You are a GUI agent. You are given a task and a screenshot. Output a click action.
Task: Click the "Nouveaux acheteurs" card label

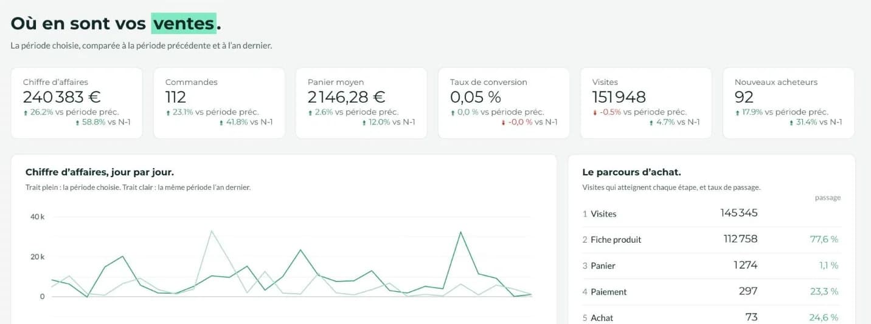tap(776, 82)
